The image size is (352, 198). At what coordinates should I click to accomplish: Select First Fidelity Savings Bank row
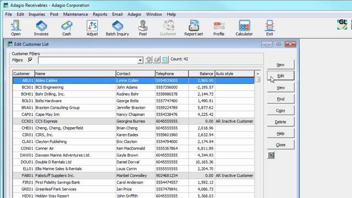(133, 182)
